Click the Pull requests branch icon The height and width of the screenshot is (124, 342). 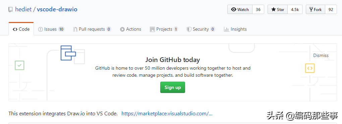[75, 29]
